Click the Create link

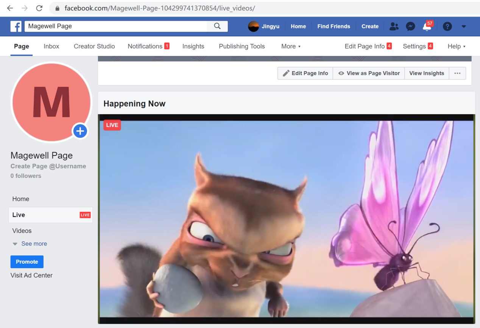coord(370,26)
